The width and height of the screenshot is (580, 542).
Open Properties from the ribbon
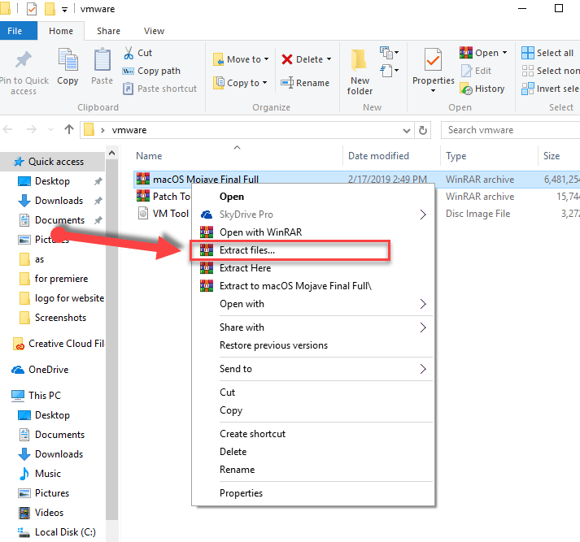click(x=434, y=62)
